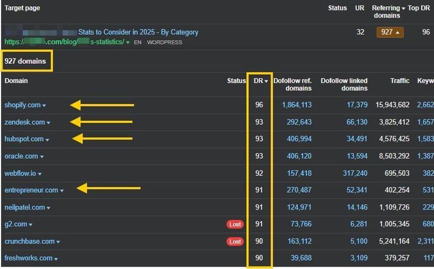
Task: Select the UR value 32
Action: coord(360,32)
